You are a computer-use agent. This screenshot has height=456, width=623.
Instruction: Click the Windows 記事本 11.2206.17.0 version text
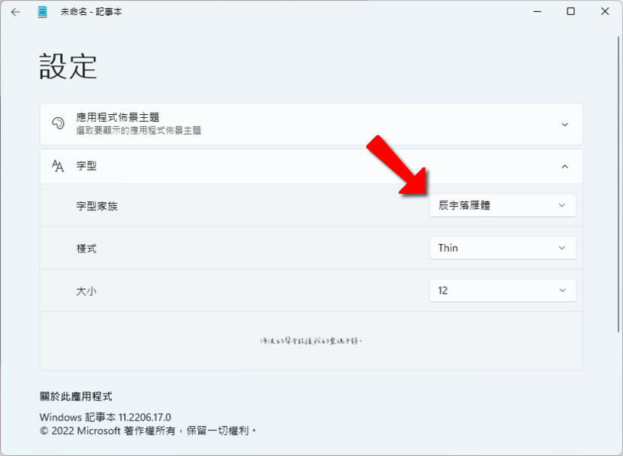click(105, 417)
